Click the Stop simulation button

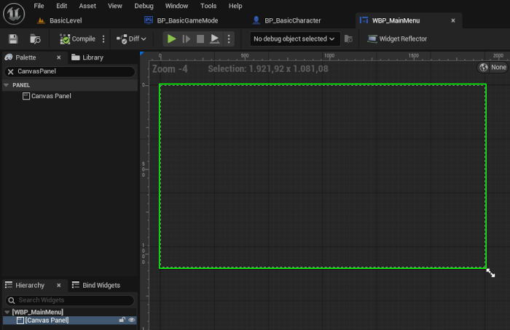click(x=200, y=39)
